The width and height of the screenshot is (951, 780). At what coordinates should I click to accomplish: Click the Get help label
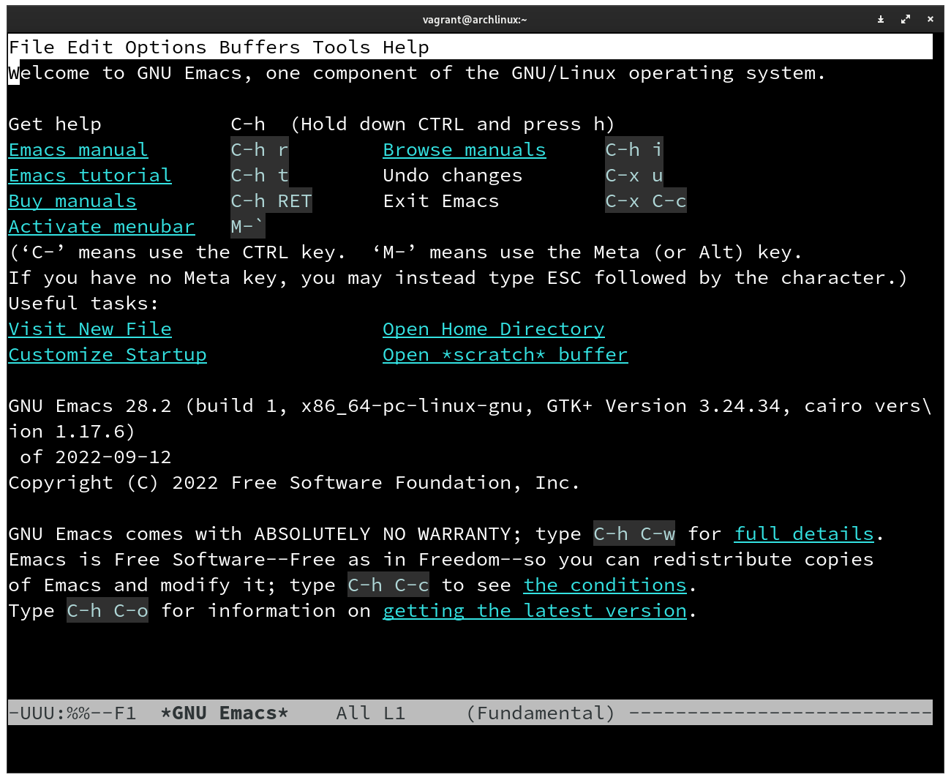click(55, 124)
